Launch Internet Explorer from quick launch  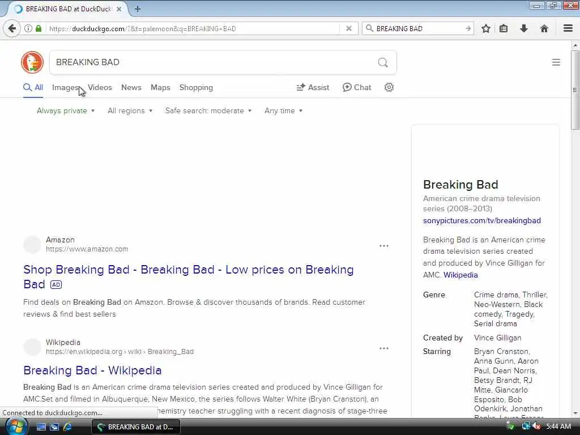pos(68,427)
